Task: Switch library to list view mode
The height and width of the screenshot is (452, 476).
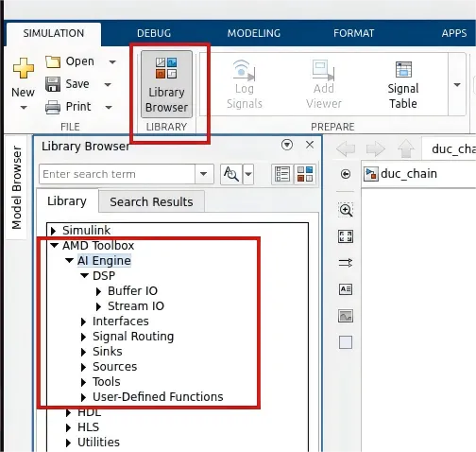Action: coord(282,174)
